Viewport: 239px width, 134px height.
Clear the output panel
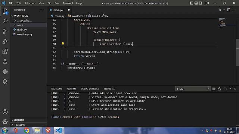tap(214, 89)
